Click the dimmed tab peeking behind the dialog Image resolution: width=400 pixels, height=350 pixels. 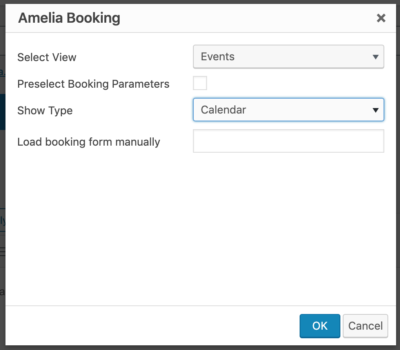click(2, 220)
